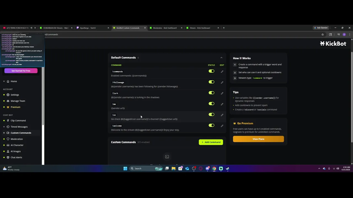Click the Ask Gemini button

pyautogui.click(x=321, y=28)
